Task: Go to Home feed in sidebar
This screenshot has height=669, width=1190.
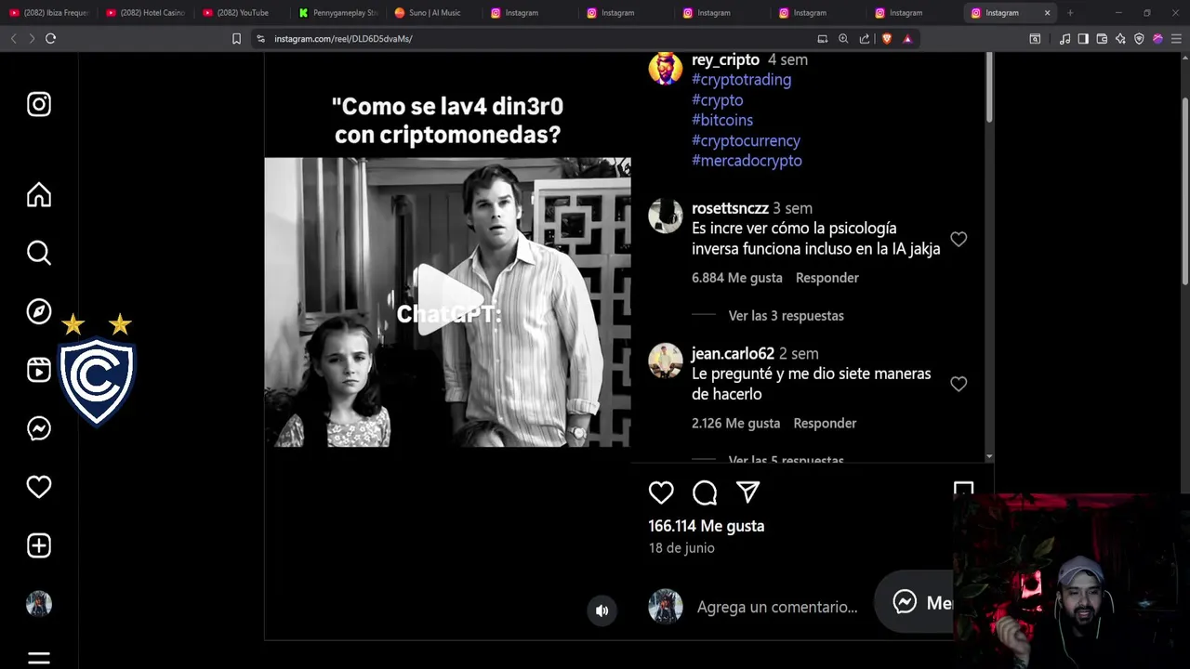Action: tap(39, 195)
